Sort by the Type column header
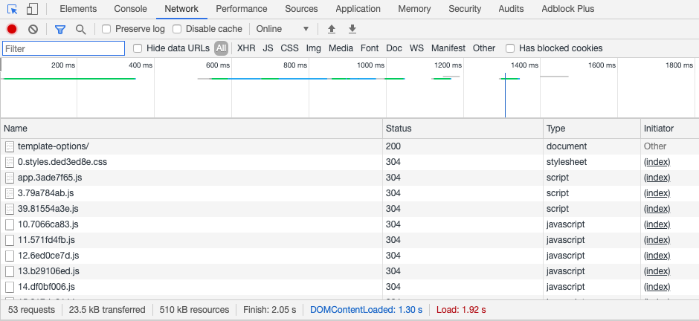Image resolution: width=699 pixels, height=321 pixels. (x=592, y=129)
